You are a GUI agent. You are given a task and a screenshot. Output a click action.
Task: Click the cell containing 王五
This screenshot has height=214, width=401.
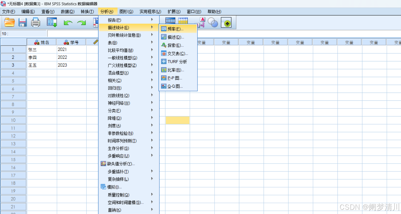(x=42, y=65)
